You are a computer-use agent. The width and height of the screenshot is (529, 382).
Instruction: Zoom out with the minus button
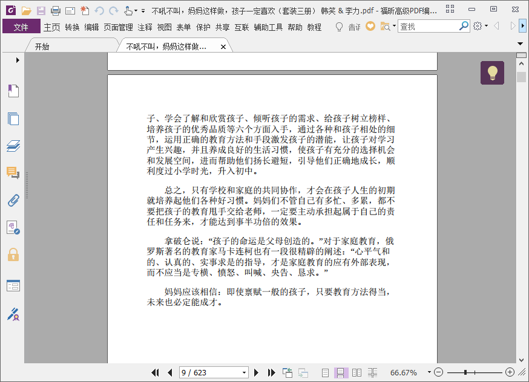pyautogui.click(x=438, y=372)
